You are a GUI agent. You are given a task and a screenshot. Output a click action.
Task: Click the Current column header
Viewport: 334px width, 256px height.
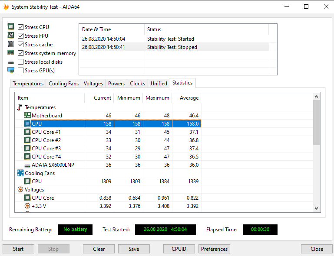pos(99,98)
